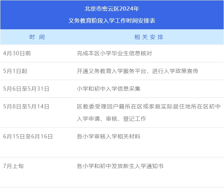The width and height of the screenshot is (224, 188).
Task: Click the title line 义务教育阶段入学工作时间安排表
Action: [112, 20]
